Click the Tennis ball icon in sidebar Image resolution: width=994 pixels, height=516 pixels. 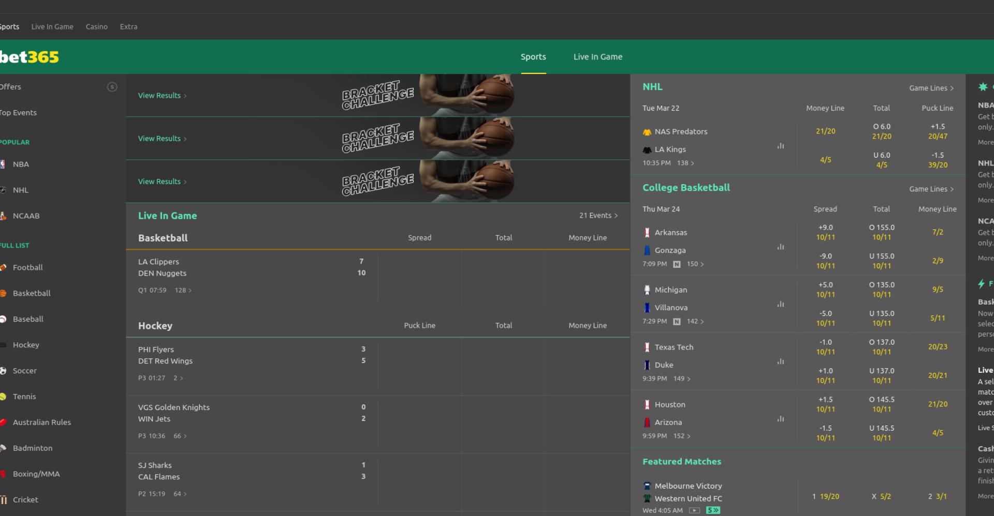pyautogui.click(x=3, y=397)
